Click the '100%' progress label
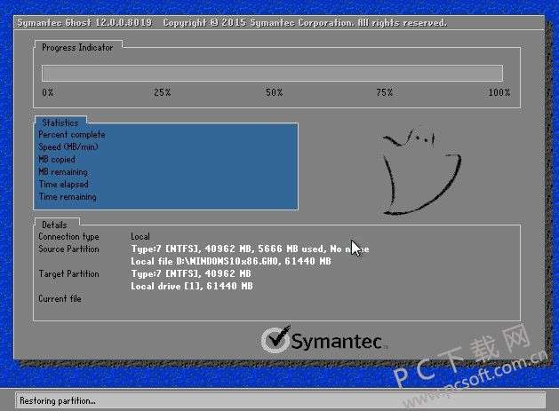 [499, 92]
